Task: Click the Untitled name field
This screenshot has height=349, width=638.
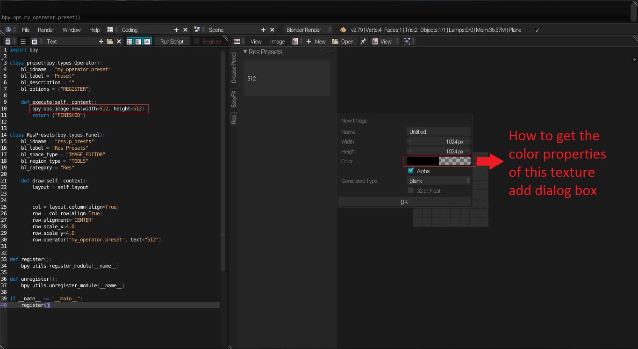Action: point(439,131)
